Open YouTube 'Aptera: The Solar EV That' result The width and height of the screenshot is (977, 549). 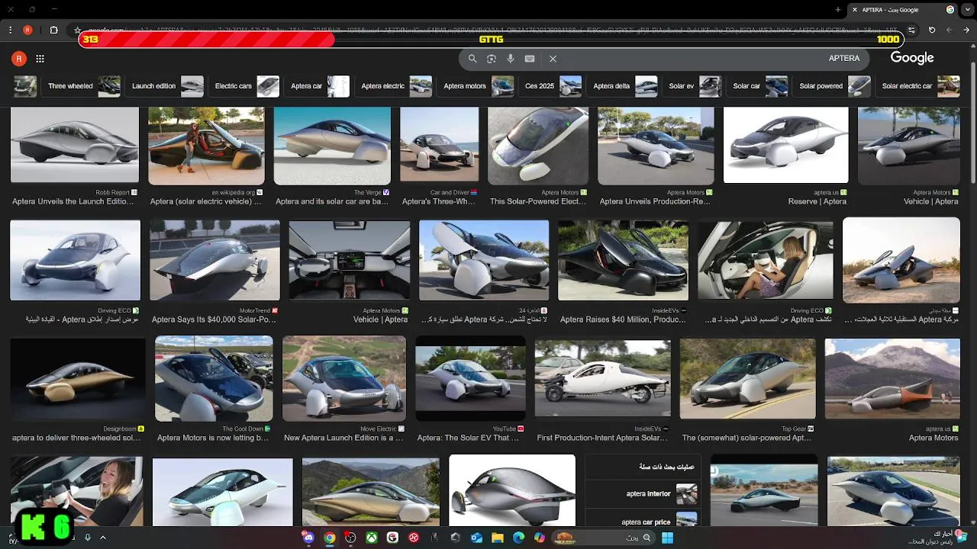point(468,438)
